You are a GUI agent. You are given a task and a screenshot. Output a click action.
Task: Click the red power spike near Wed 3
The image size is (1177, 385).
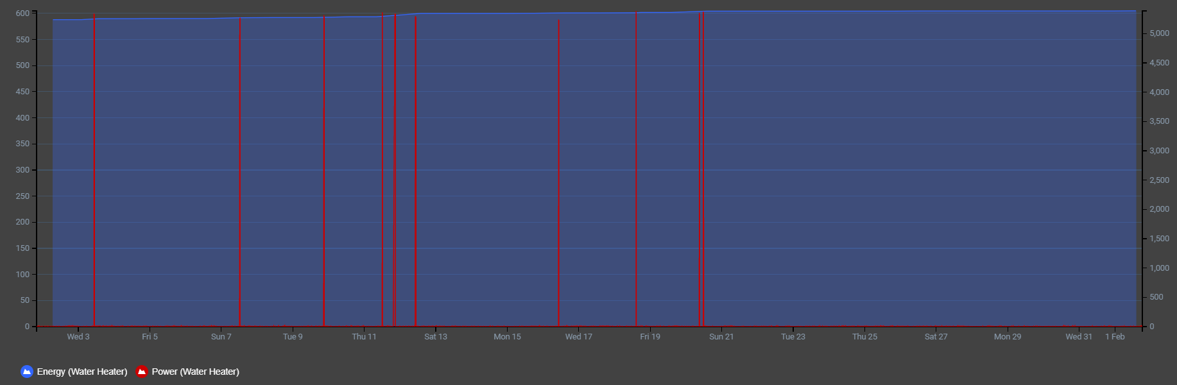pyautogui.click(x=94, y=170)
